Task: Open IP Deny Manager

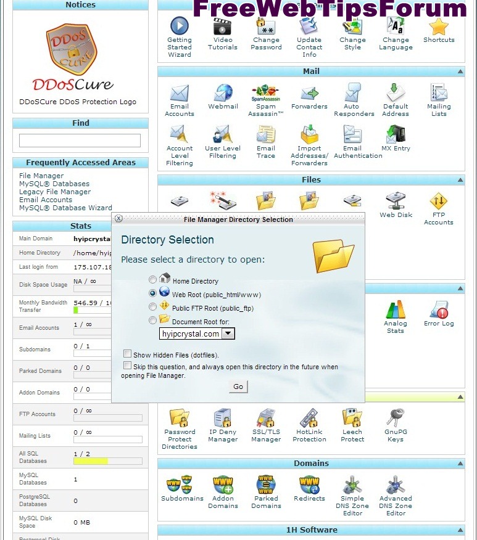Action: coord(223,418)
